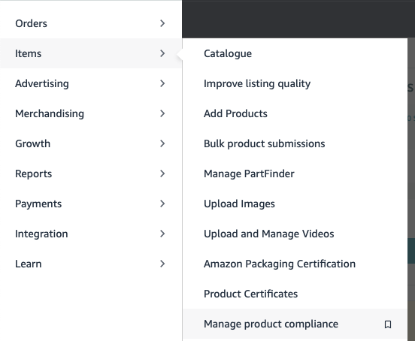Viewport: 415px width, 341px height.
Task: Click the chevron next to Items
Action: pos(162,53)
